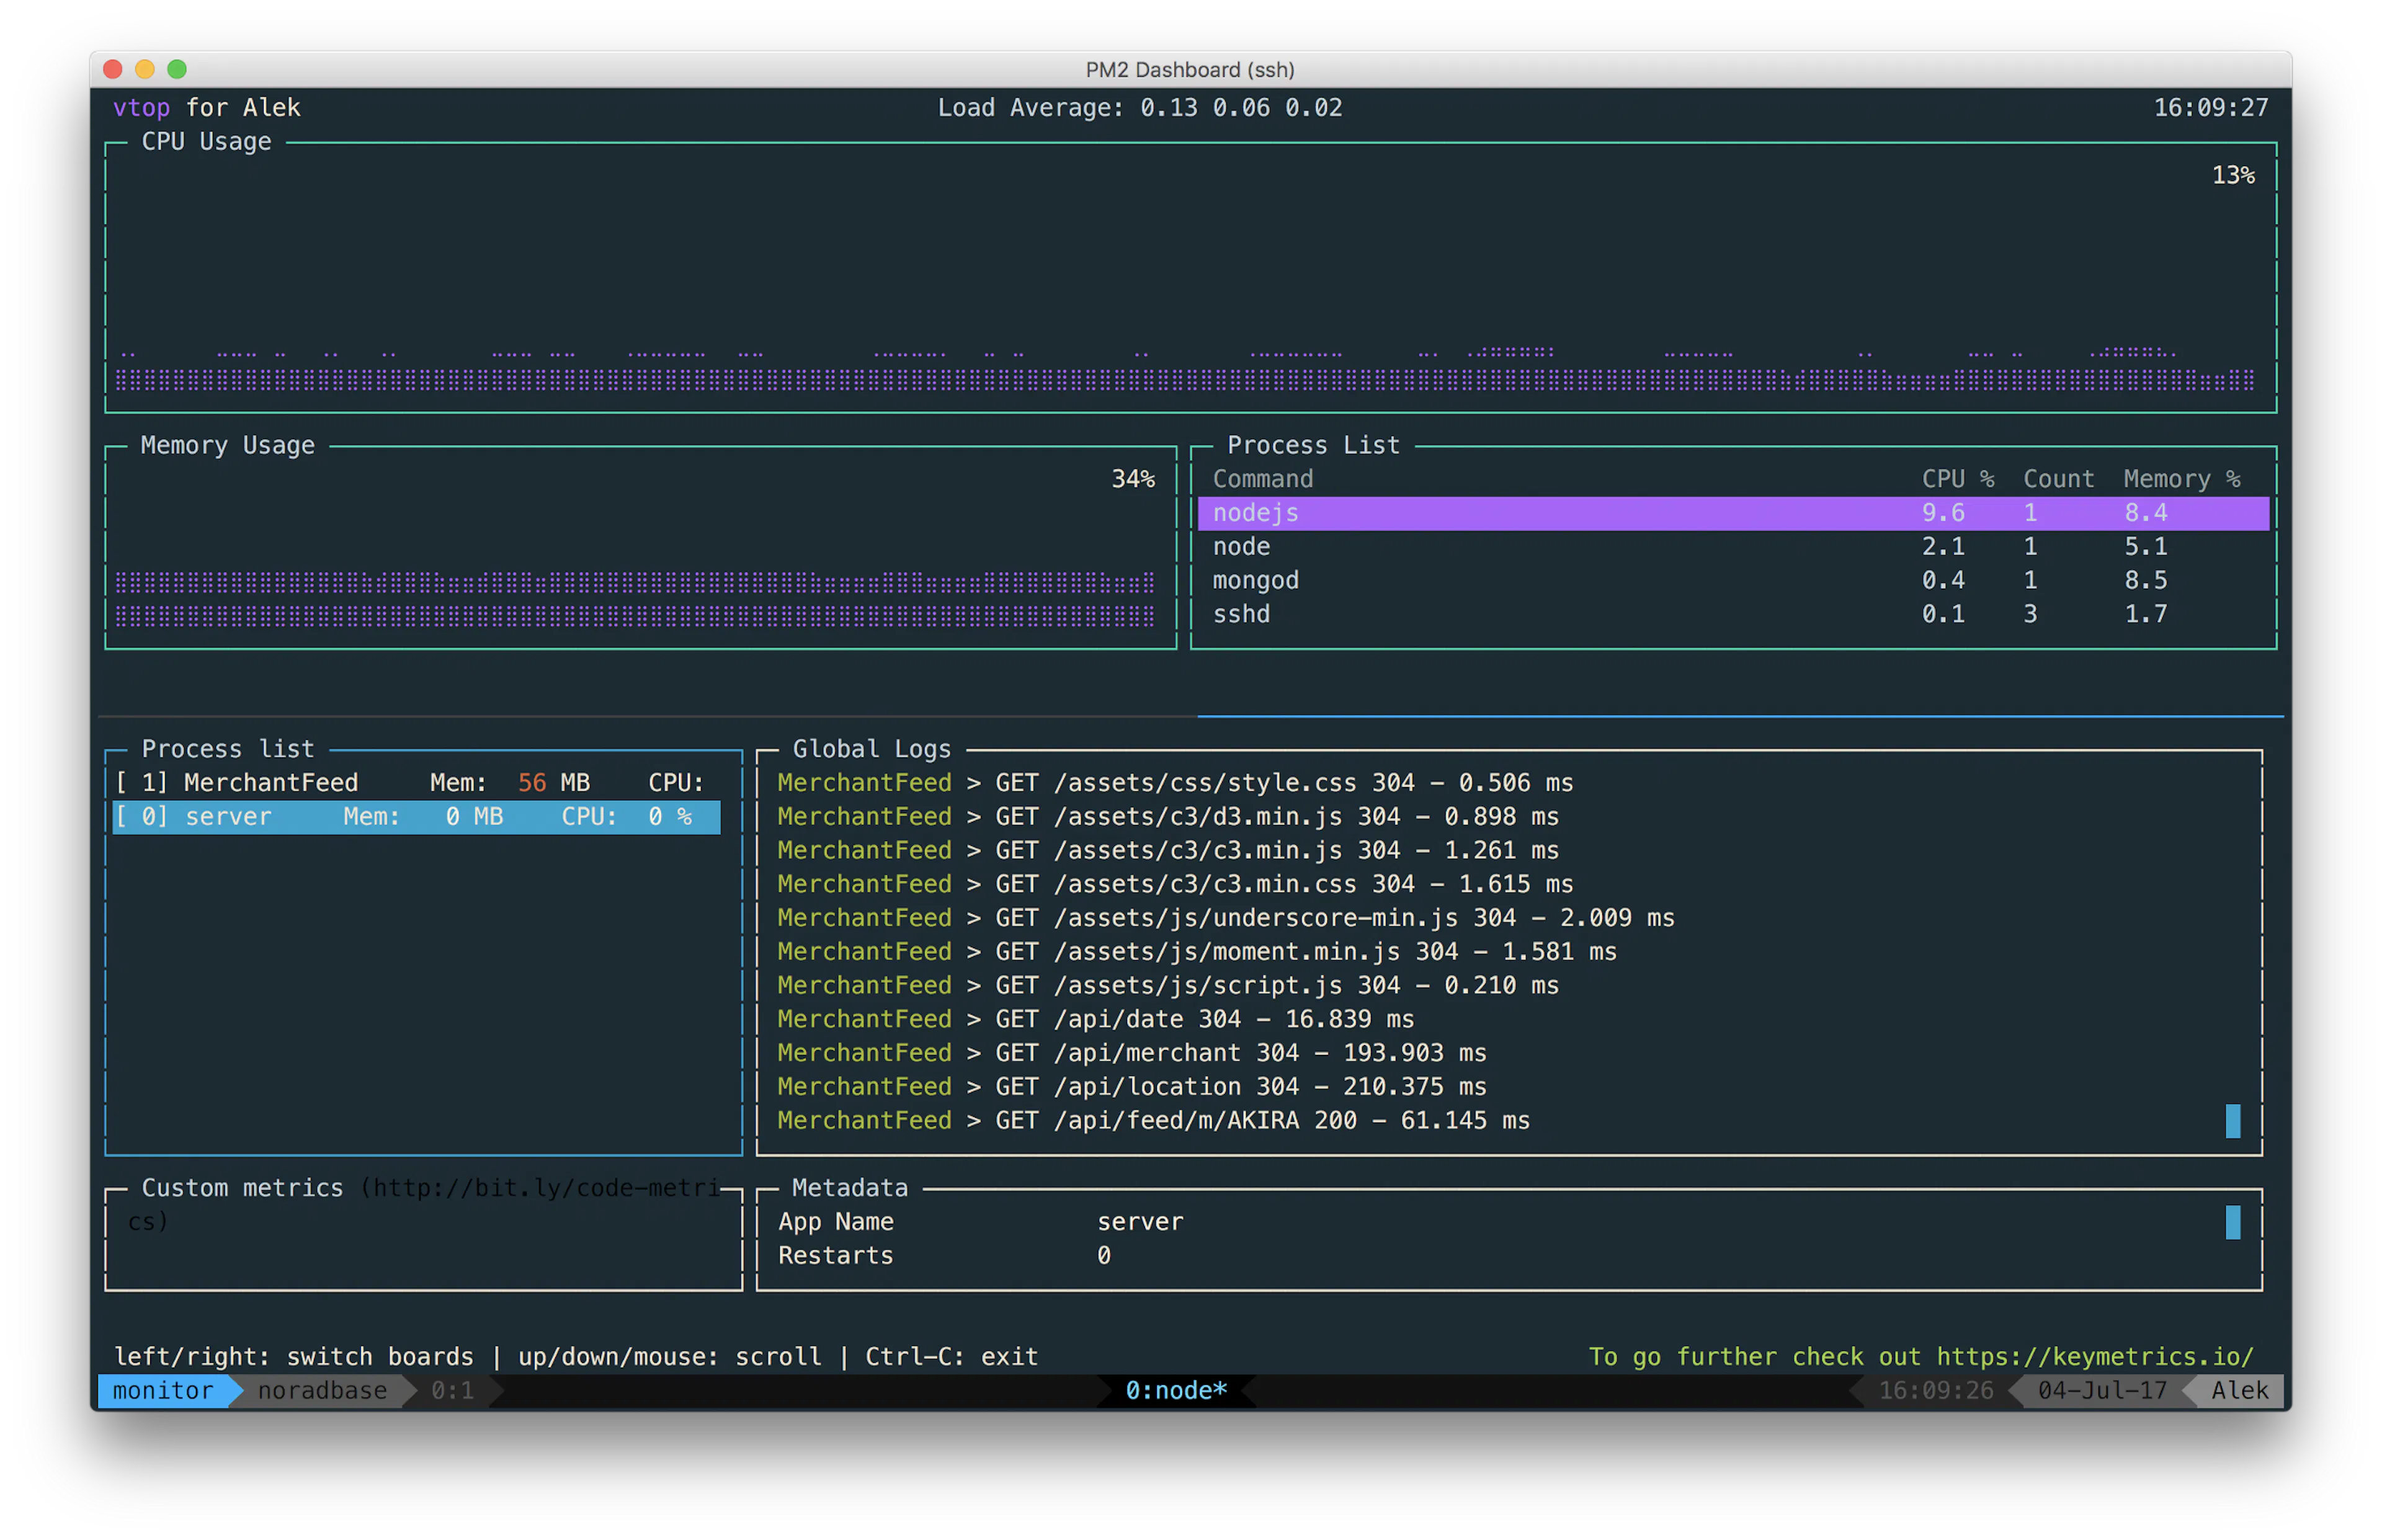Switch to the monitor tmux session tab
Viewport: 2382px width, 1540px height.
(163, 1391)
